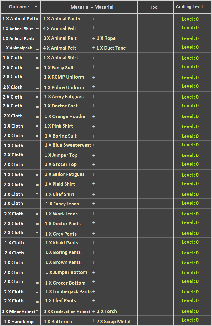Viewport: 212px width, 326px height.
Task: Click the 1 X Construction Helmet material
Action: click(67, 312)
